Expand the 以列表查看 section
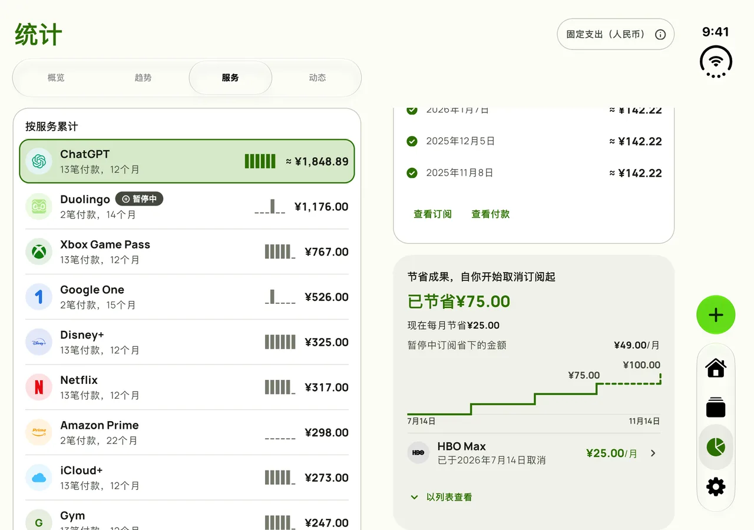 pyautogui.click(x=441, y=497)
